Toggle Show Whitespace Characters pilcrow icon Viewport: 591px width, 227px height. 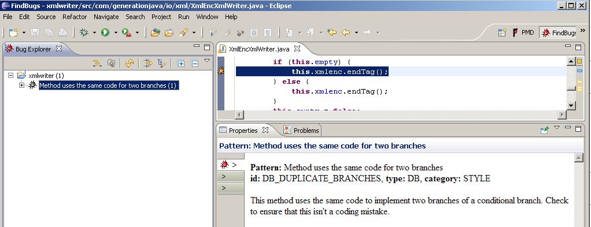coord(268,33)
